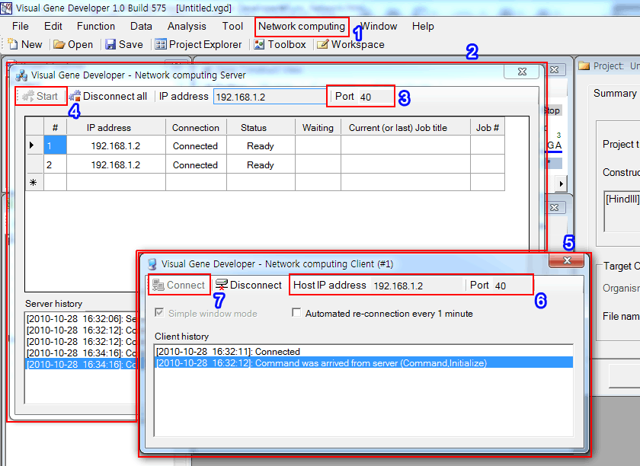640x466 pixels.
Task: Click the Job # column header
Action: point(488,127)
